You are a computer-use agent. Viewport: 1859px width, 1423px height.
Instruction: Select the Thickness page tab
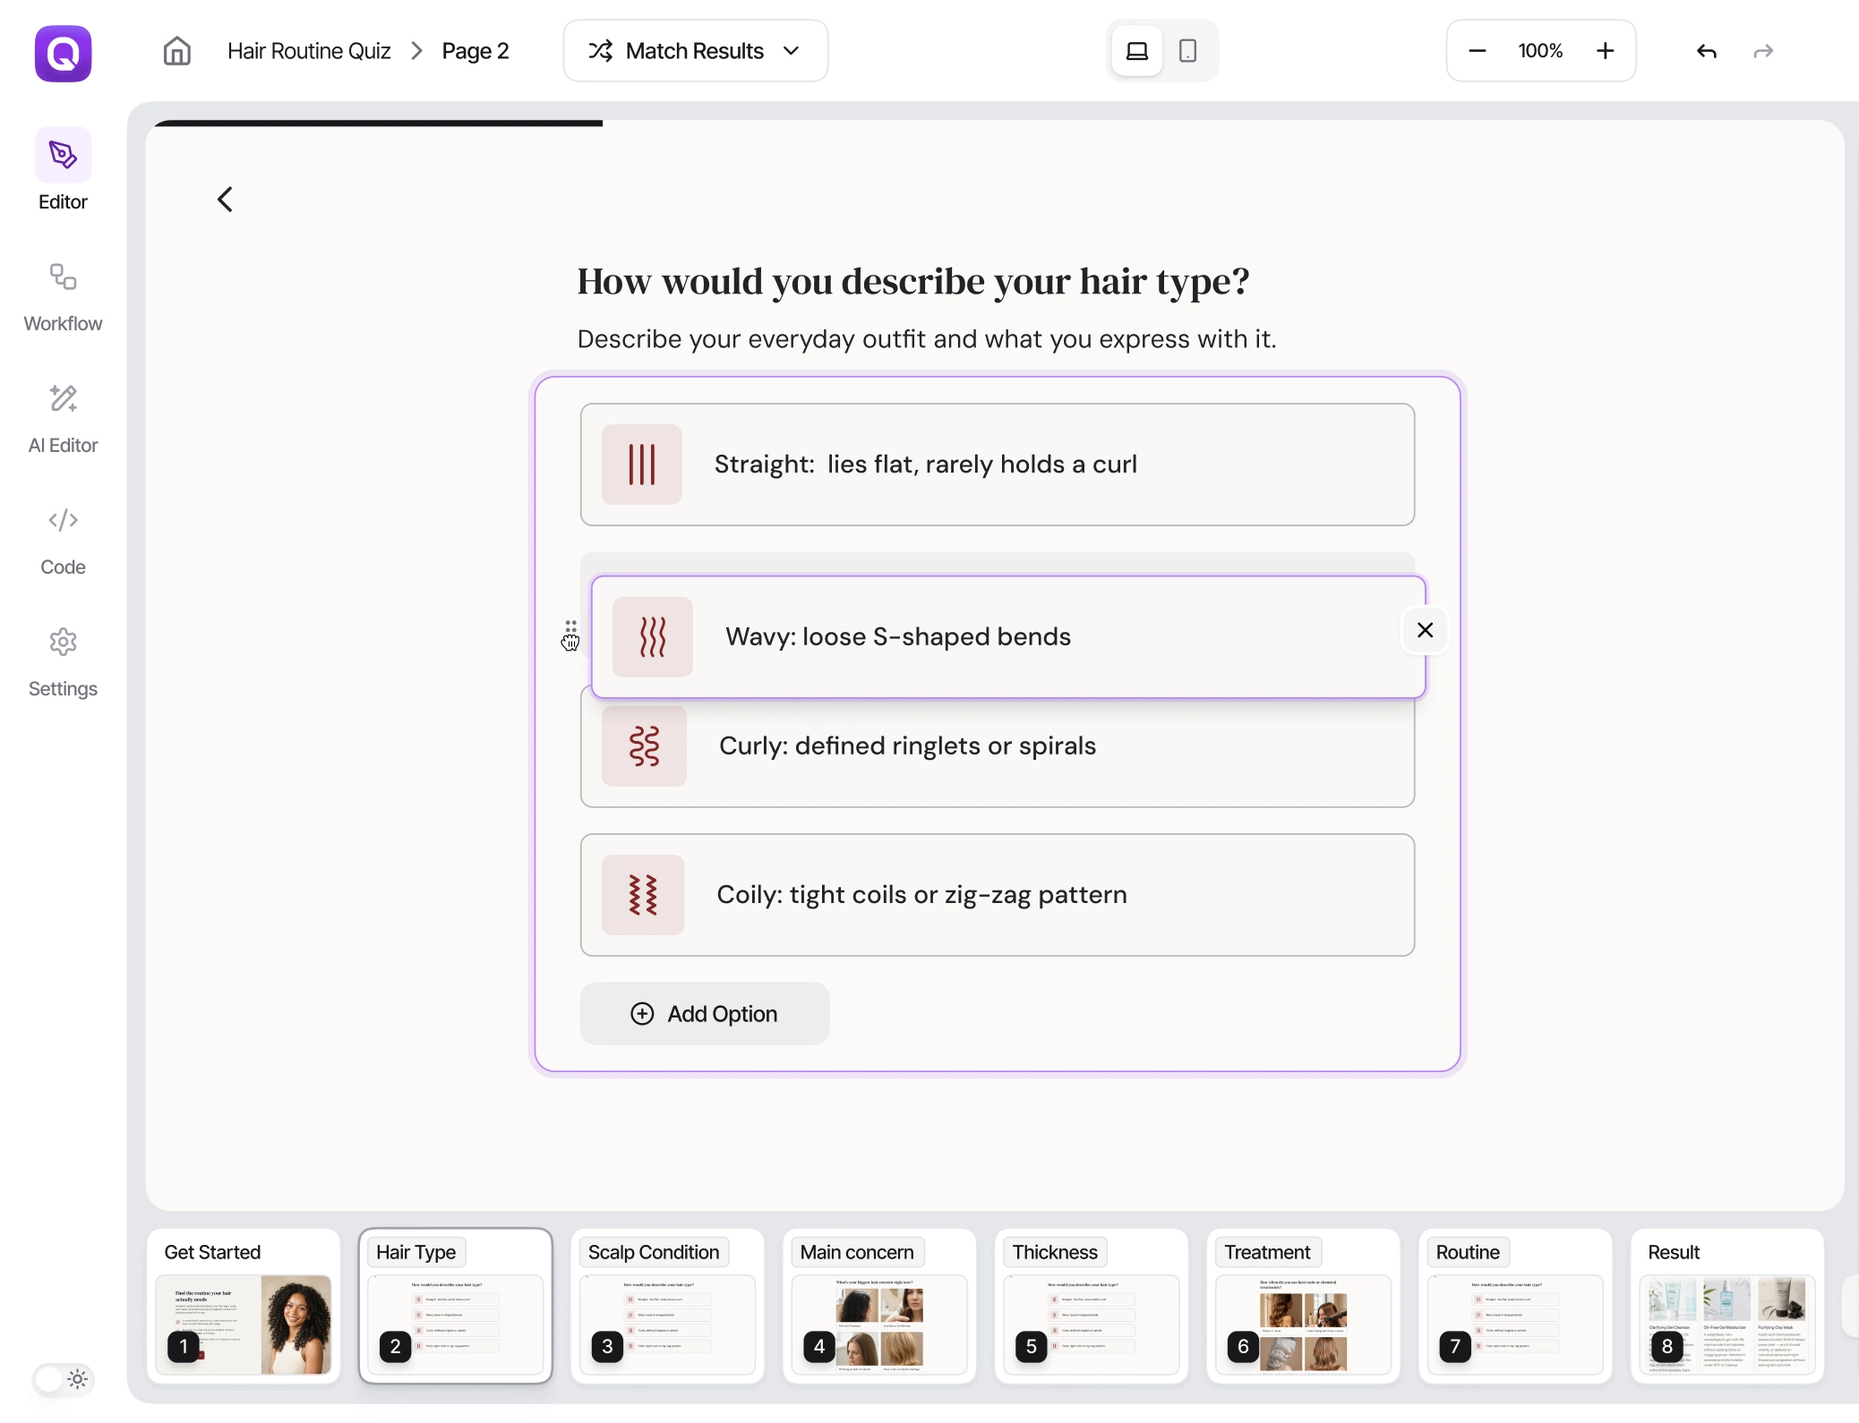1055,1252
